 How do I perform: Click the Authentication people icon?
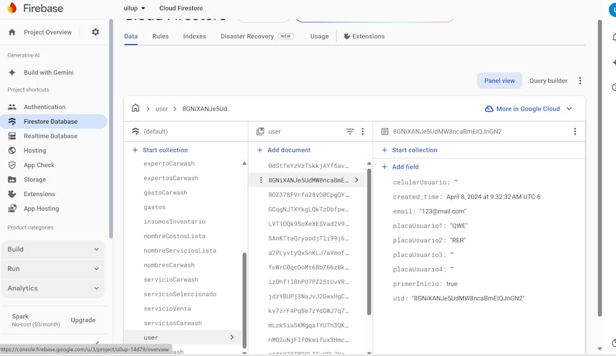pyautogui.click(x=12, y=107)
